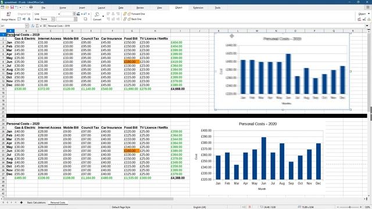Select the Personal Costs sheet tab
Screen dimensions: 372x209
(58, 203)
